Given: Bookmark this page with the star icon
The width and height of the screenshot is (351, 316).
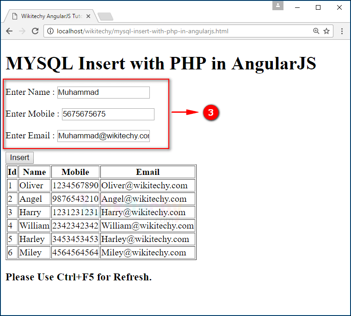Looking at the screenshot, I should click(326, 31).
